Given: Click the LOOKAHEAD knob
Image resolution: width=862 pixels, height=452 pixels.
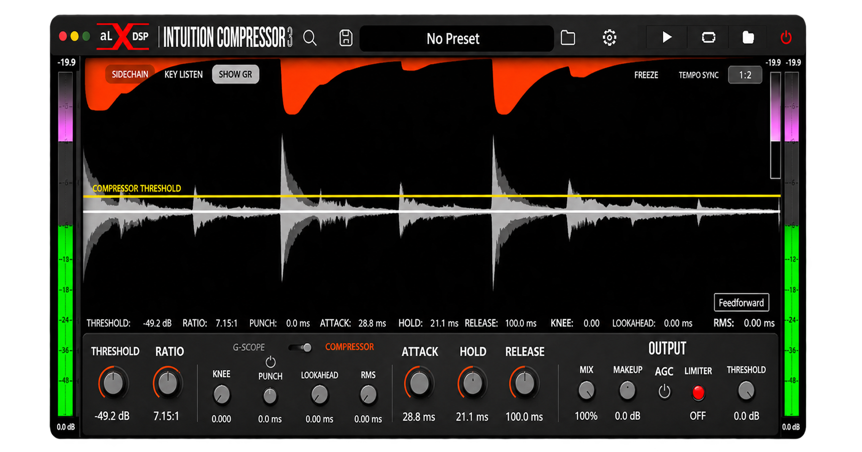Looking at the screenshot, I should [x=319, y=395].
